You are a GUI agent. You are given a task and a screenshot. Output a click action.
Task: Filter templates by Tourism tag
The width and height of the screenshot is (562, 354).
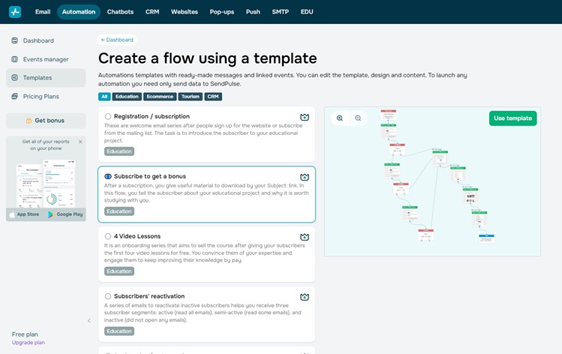191,97
